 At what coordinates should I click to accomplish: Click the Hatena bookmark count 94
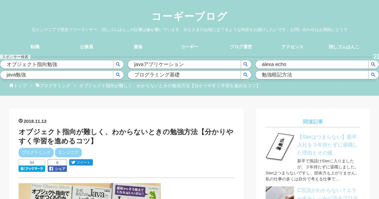32,163
